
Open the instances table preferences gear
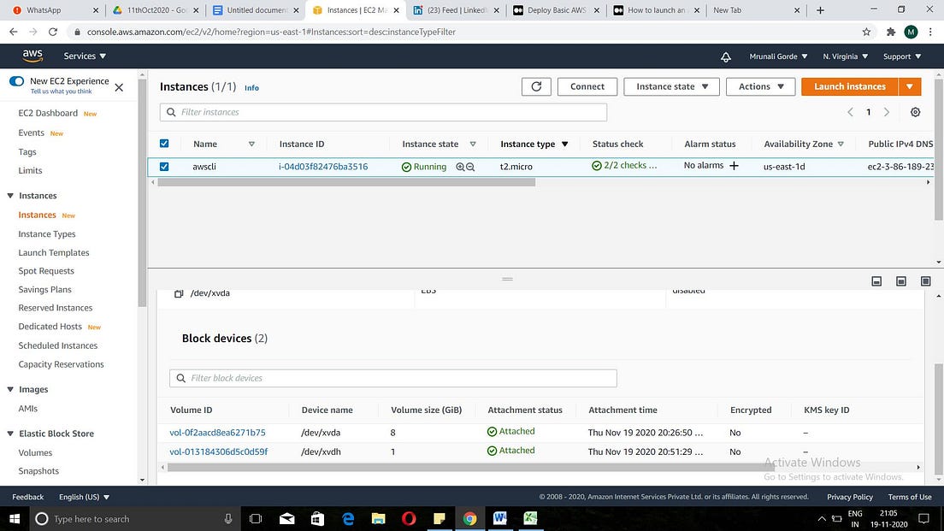[915, 112]
